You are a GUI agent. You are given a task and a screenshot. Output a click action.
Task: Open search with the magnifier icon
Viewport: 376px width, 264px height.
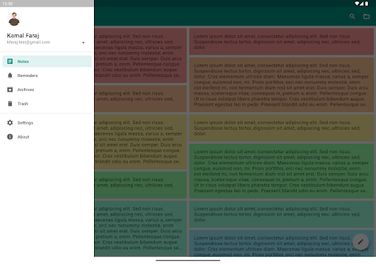pos(352,16)
